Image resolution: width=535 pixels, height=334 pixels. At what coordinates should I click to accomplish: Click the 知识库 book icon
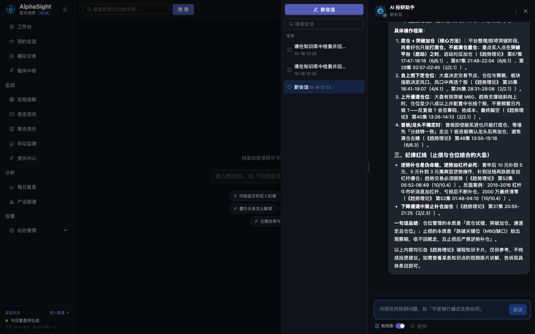[377, 326]
